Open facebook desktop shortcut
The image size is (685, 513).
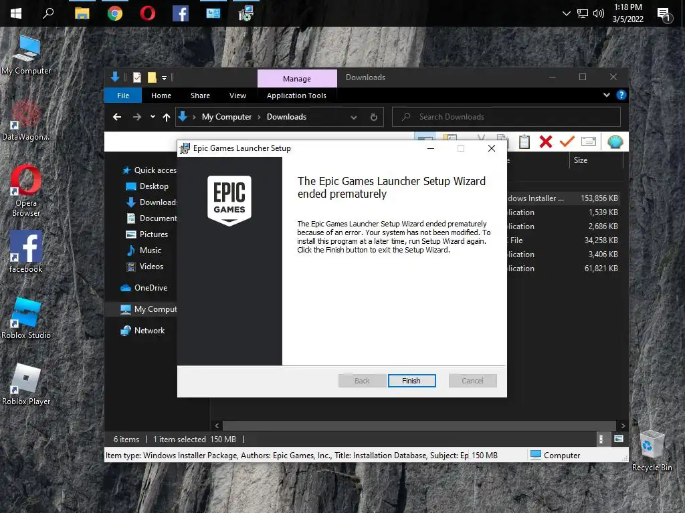26,252
